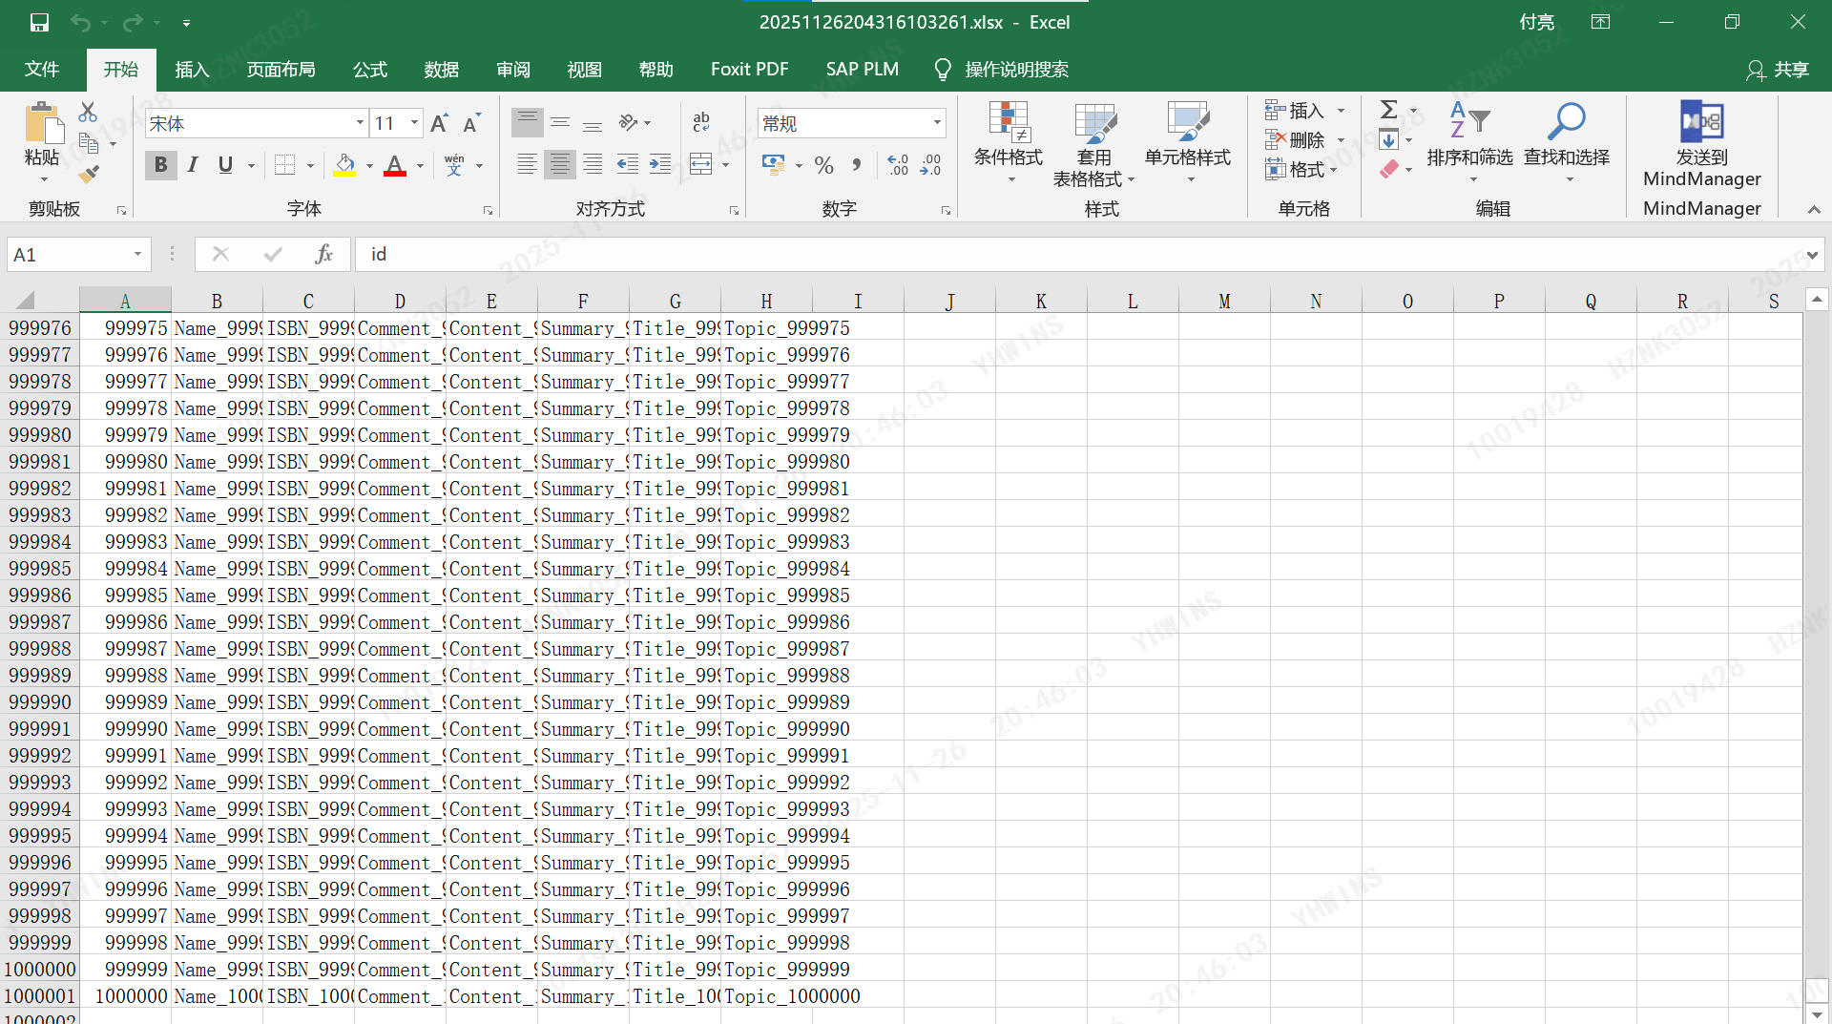The height and width of the screenshot is (1024, 1832).
Task: Click the Select All corner triangle
Action: coord(26,301)
